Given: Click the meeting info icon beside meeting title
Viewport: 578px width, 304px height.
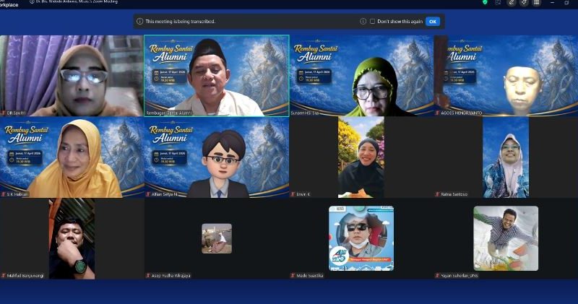Looking at the screenshot, I should [x=32, y=2].
